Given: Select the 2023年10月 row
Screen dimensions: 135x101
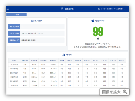Looking at the screenshot, I should pos(67,81).
